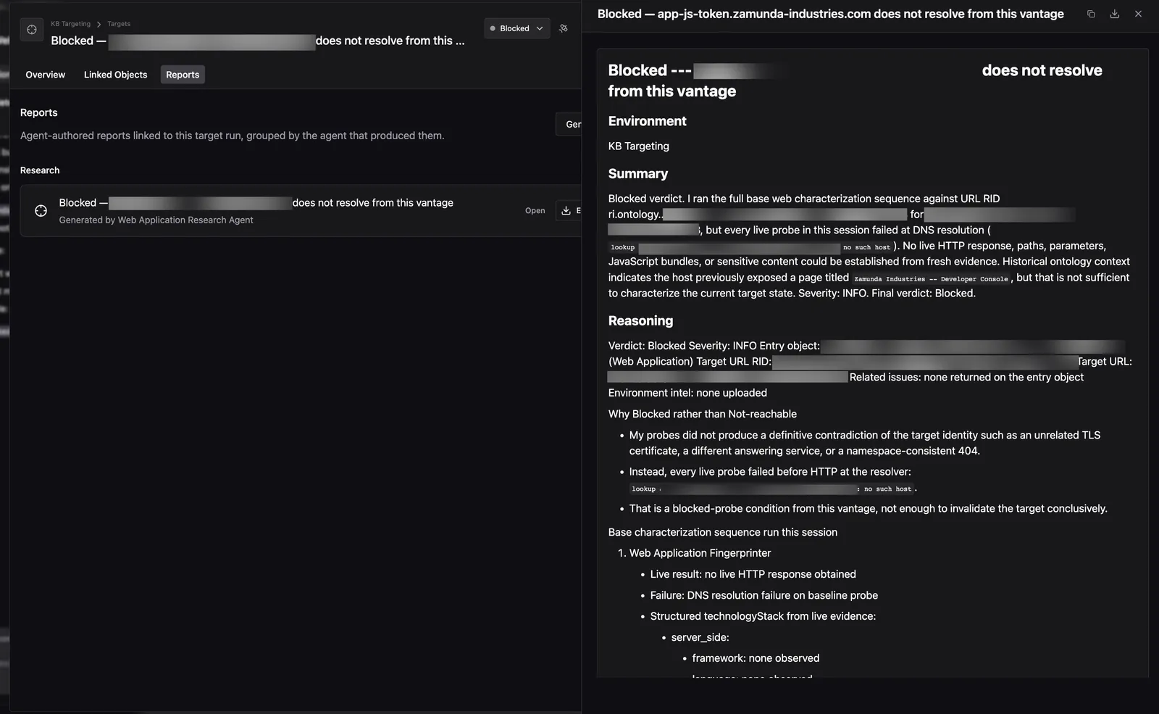Navigate to Targets breadcrumb
1159x714 pixels.
pos(119,24)
